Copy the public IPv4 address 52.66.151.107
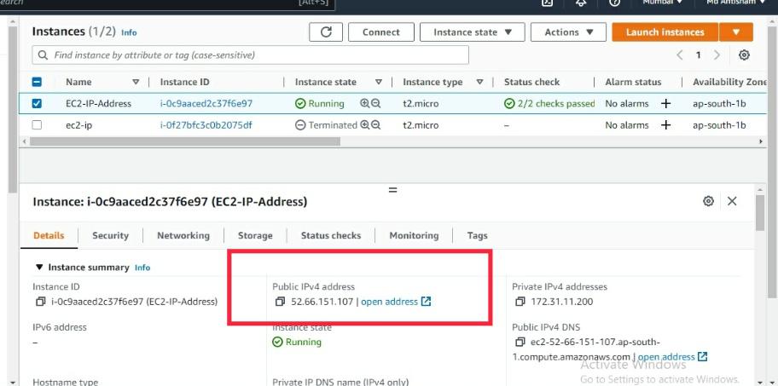 click(x=281, y=302)
